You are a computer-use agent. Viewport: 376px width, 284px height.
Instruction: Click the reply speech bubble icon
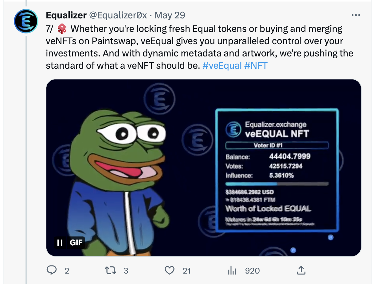(x=52, y=271)
